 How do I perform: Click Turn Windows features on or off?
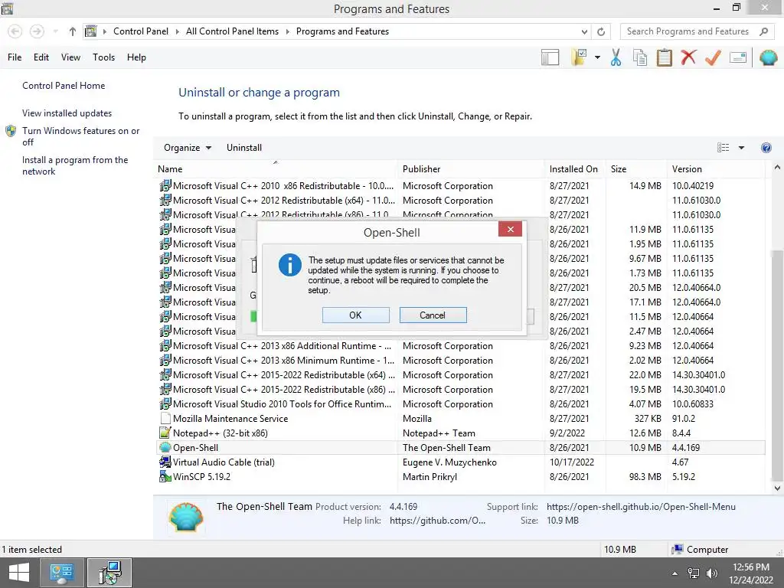80,136
